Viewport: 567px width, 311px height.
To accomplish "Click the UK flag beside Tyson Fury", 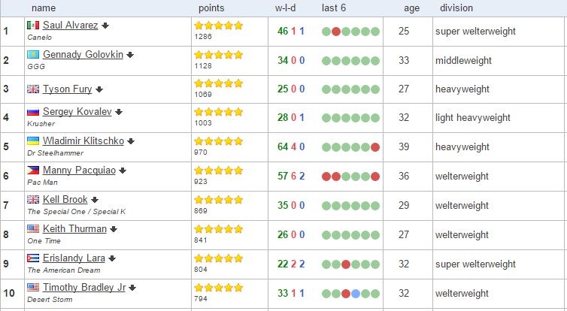I will click(x=33, y=89).
